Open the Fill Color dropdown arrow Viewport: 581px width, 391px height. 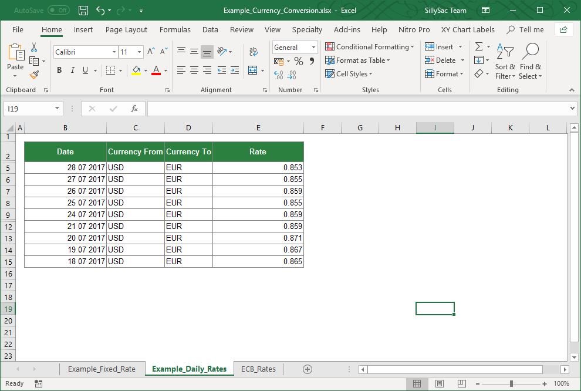coord(146,70)
